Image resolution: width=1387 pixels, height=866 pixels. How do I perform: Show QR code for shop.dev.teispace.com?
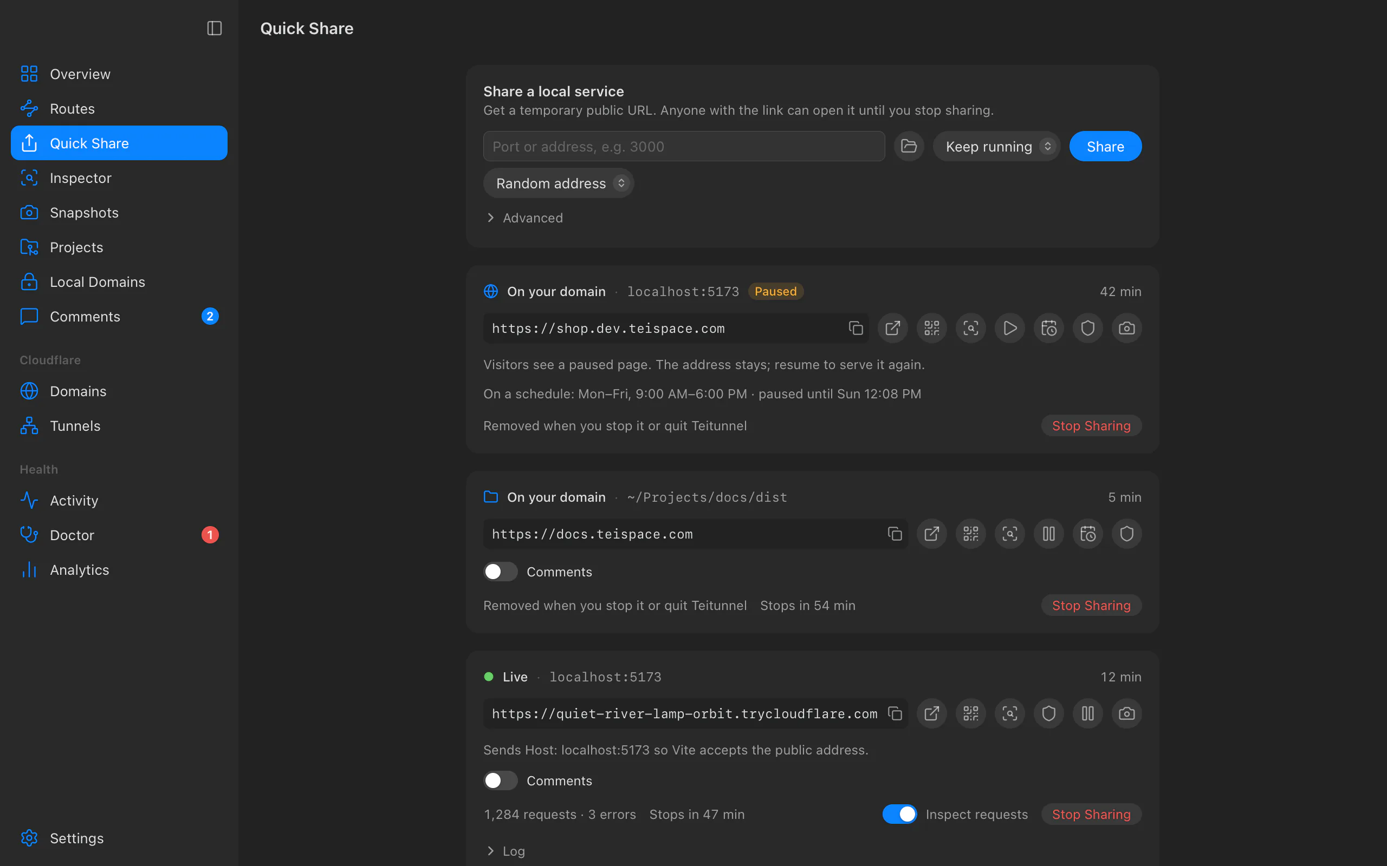[x=931, y=328]
